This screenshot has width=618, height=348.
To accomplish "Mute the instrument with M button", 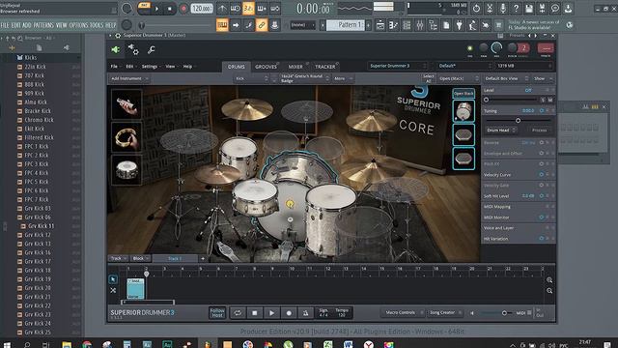I will tap(550, 100).
